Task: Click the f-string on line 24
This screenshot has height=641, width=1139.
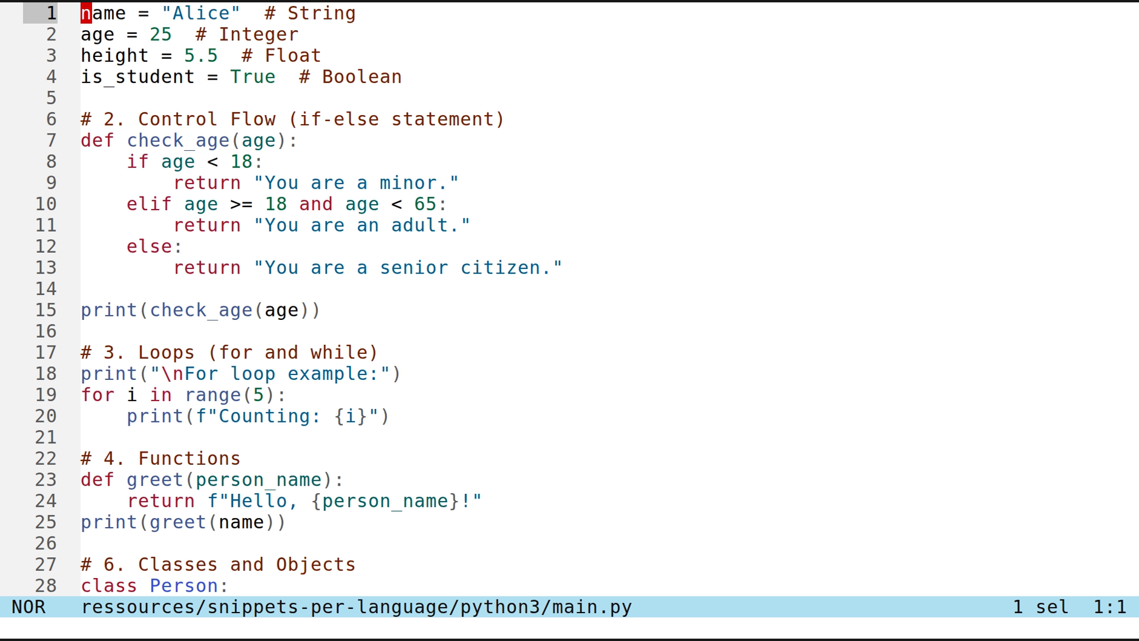Action: coord(344,501)
